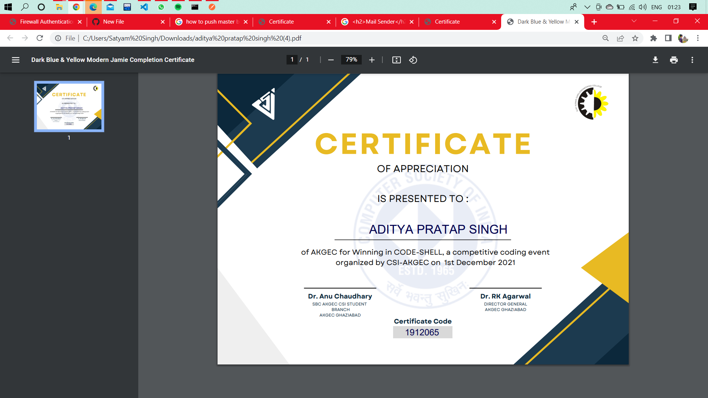Click the fit to page icon

pos(396,60)
